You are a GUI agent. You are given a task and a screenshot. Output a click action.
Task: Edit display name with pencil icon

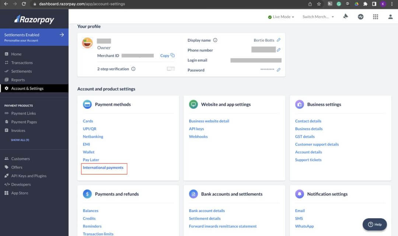point(279,40)
